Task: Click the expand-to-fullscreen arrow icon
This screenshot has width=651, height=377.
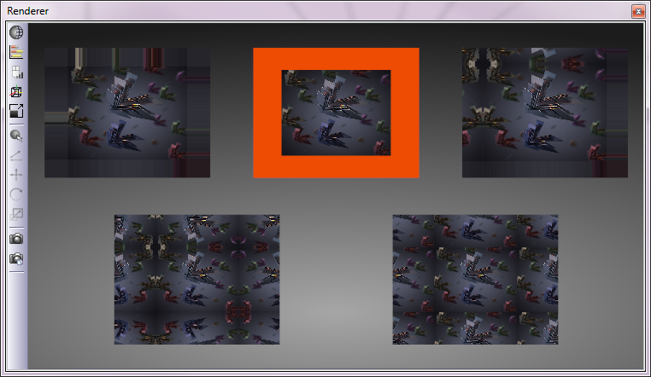Action: tap(16, 111)
